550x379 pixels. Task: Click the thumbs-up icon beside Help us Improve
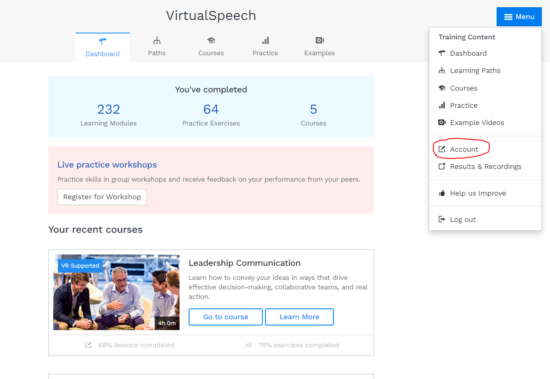[x=442, y=193]
